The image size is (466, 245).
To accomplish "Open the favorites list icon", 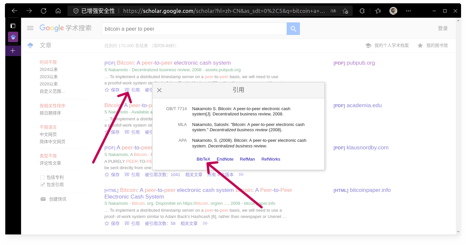I will point(378,11).
